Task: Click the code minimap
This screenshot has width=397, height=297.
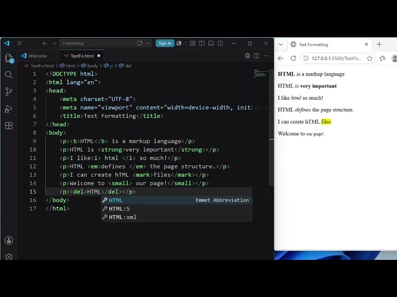Action: (261, 73)
